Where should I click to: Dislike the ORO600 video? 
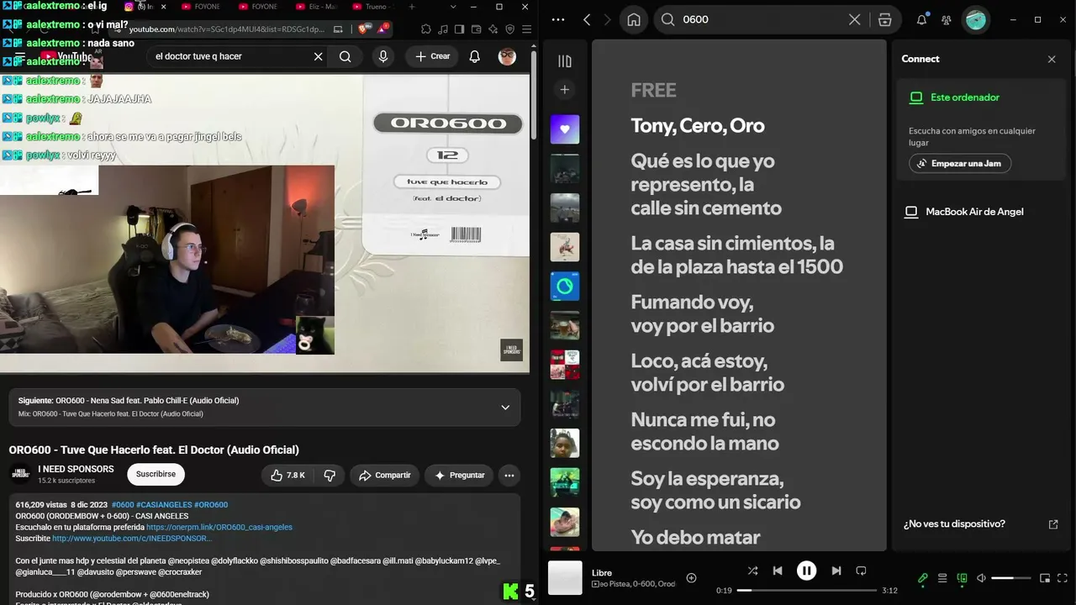coord(330,476)
